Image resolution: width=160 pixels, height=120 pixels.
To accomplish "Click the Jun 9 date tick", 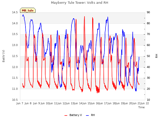I will [36, 103].
